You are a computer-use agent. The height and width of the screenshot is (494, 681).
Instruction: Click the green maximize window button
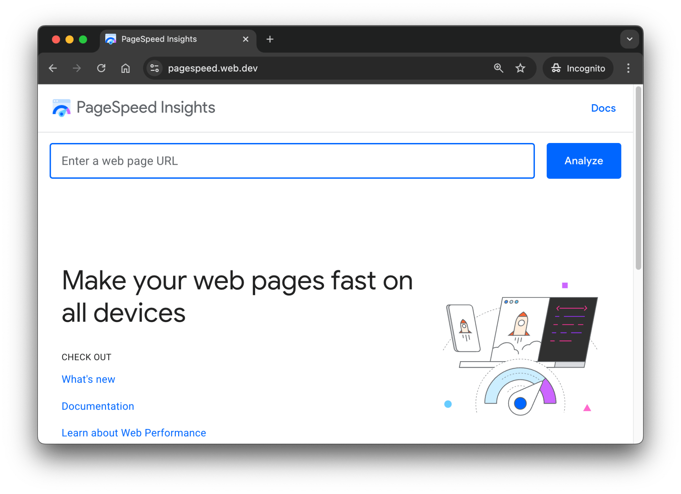83,39
